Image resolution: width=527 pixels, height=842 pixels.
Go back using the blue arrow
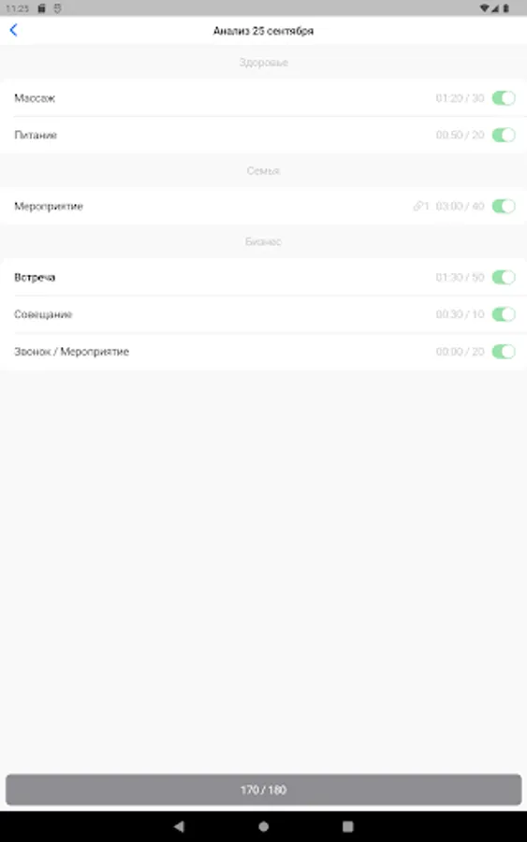[13, 31]
